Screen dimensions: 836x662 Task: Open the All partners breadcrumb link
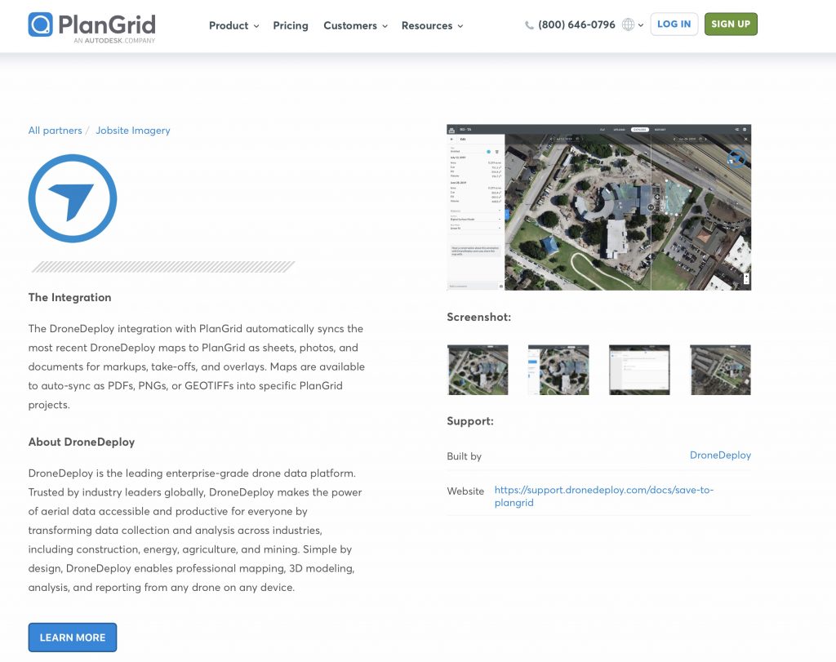(x=55, y=131)
